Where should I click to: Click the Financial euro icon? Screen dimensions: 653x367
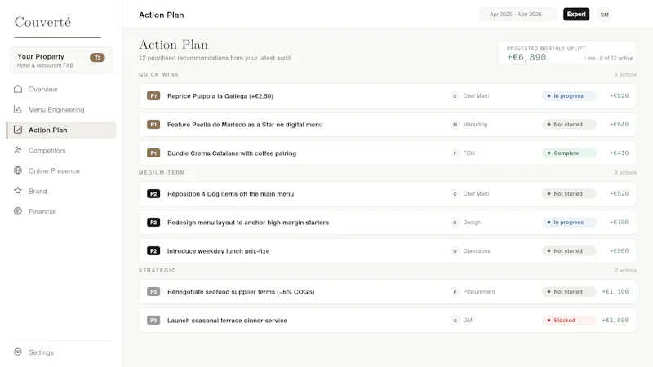click(18, 211)
